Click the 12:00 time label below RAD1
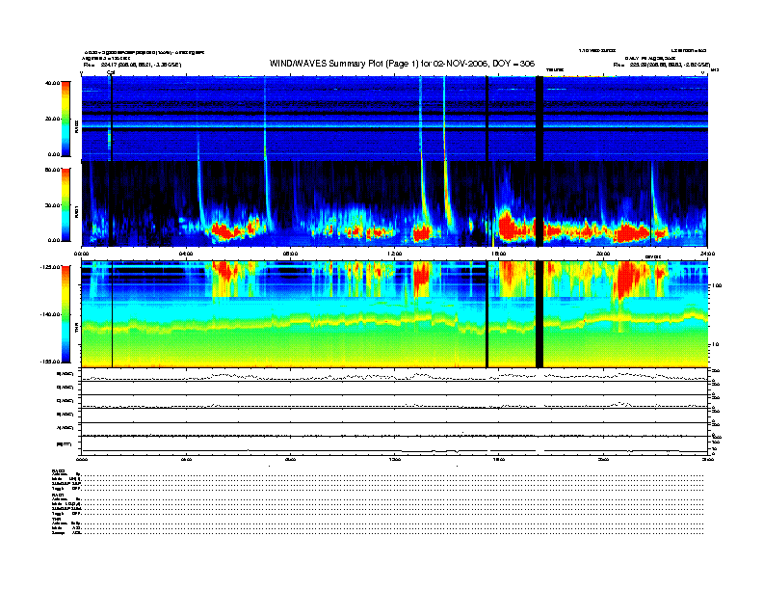Screen dimensions: 763x590 [394, 254]
